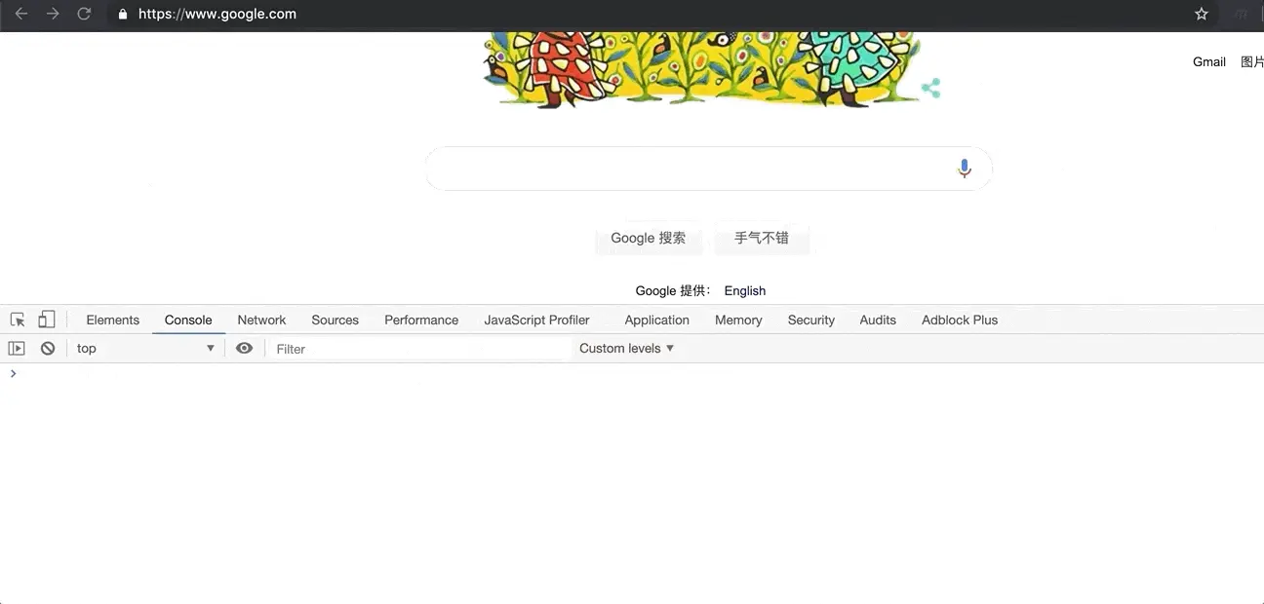Open the Adblock Plus tab
This screenshot has width=1264, height=604.
click(960, 320)
